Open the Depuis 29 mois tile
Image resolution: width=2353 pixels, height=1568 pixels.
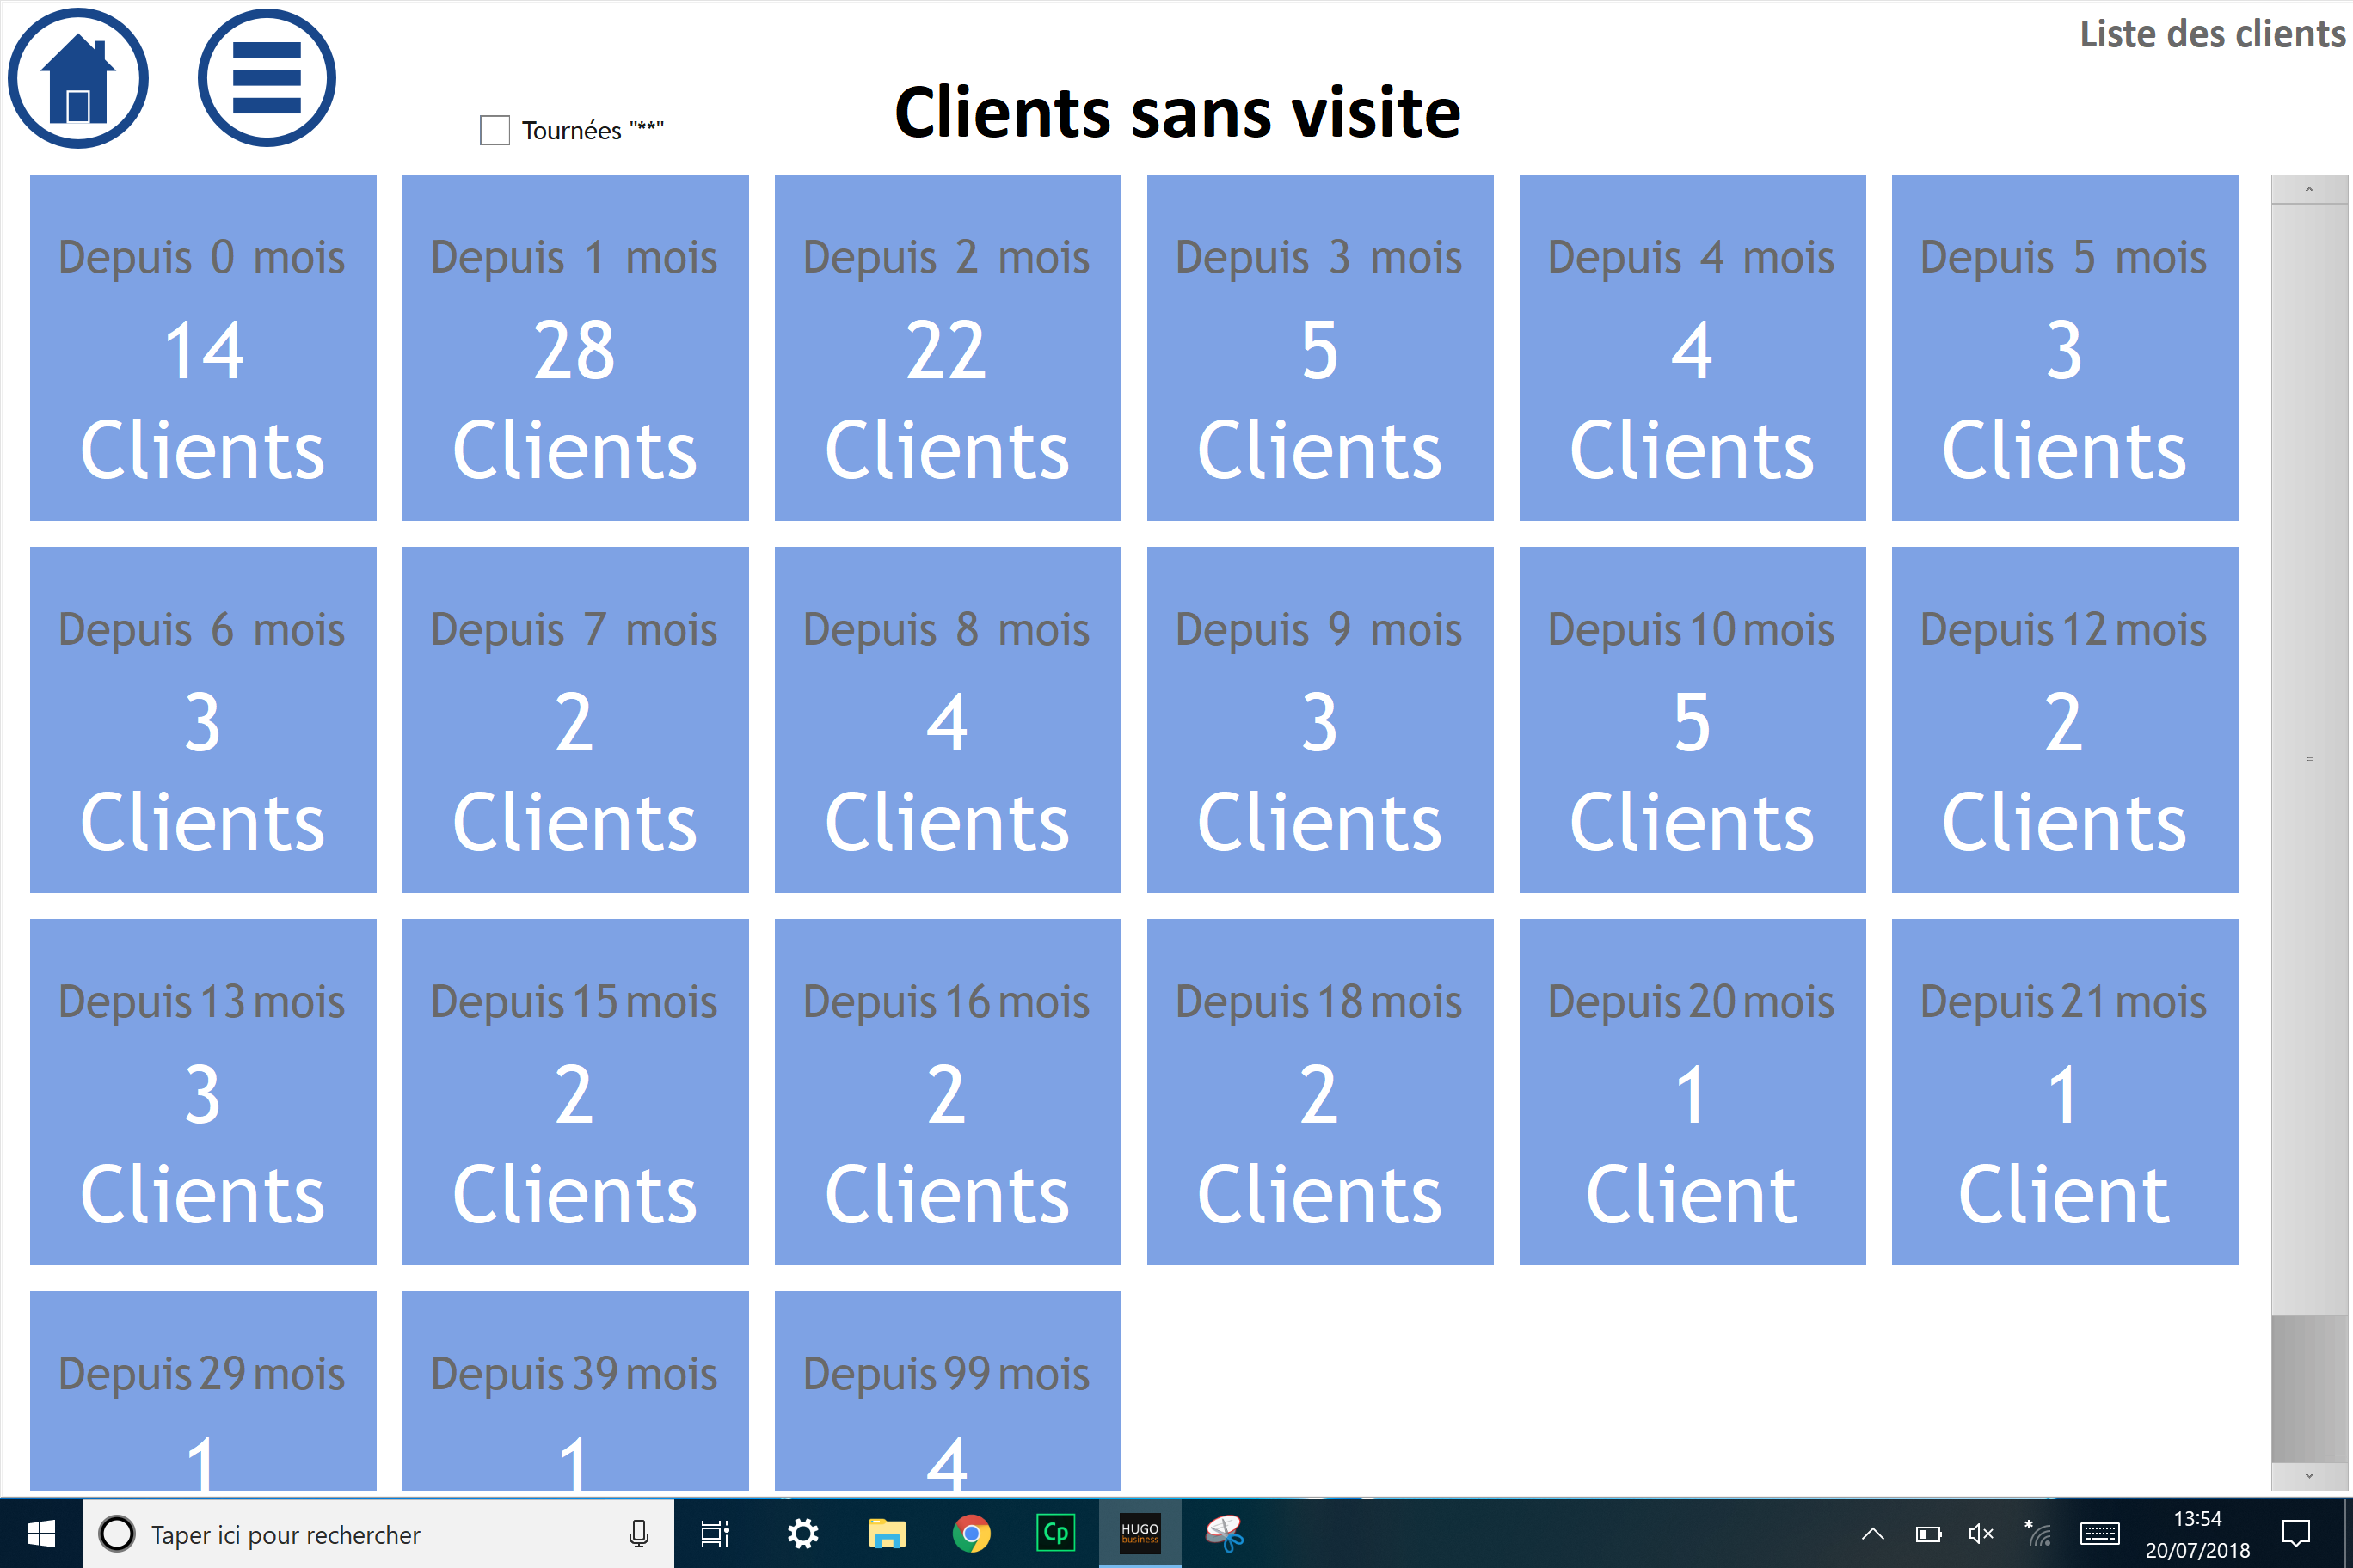(x=203, y=1391)
